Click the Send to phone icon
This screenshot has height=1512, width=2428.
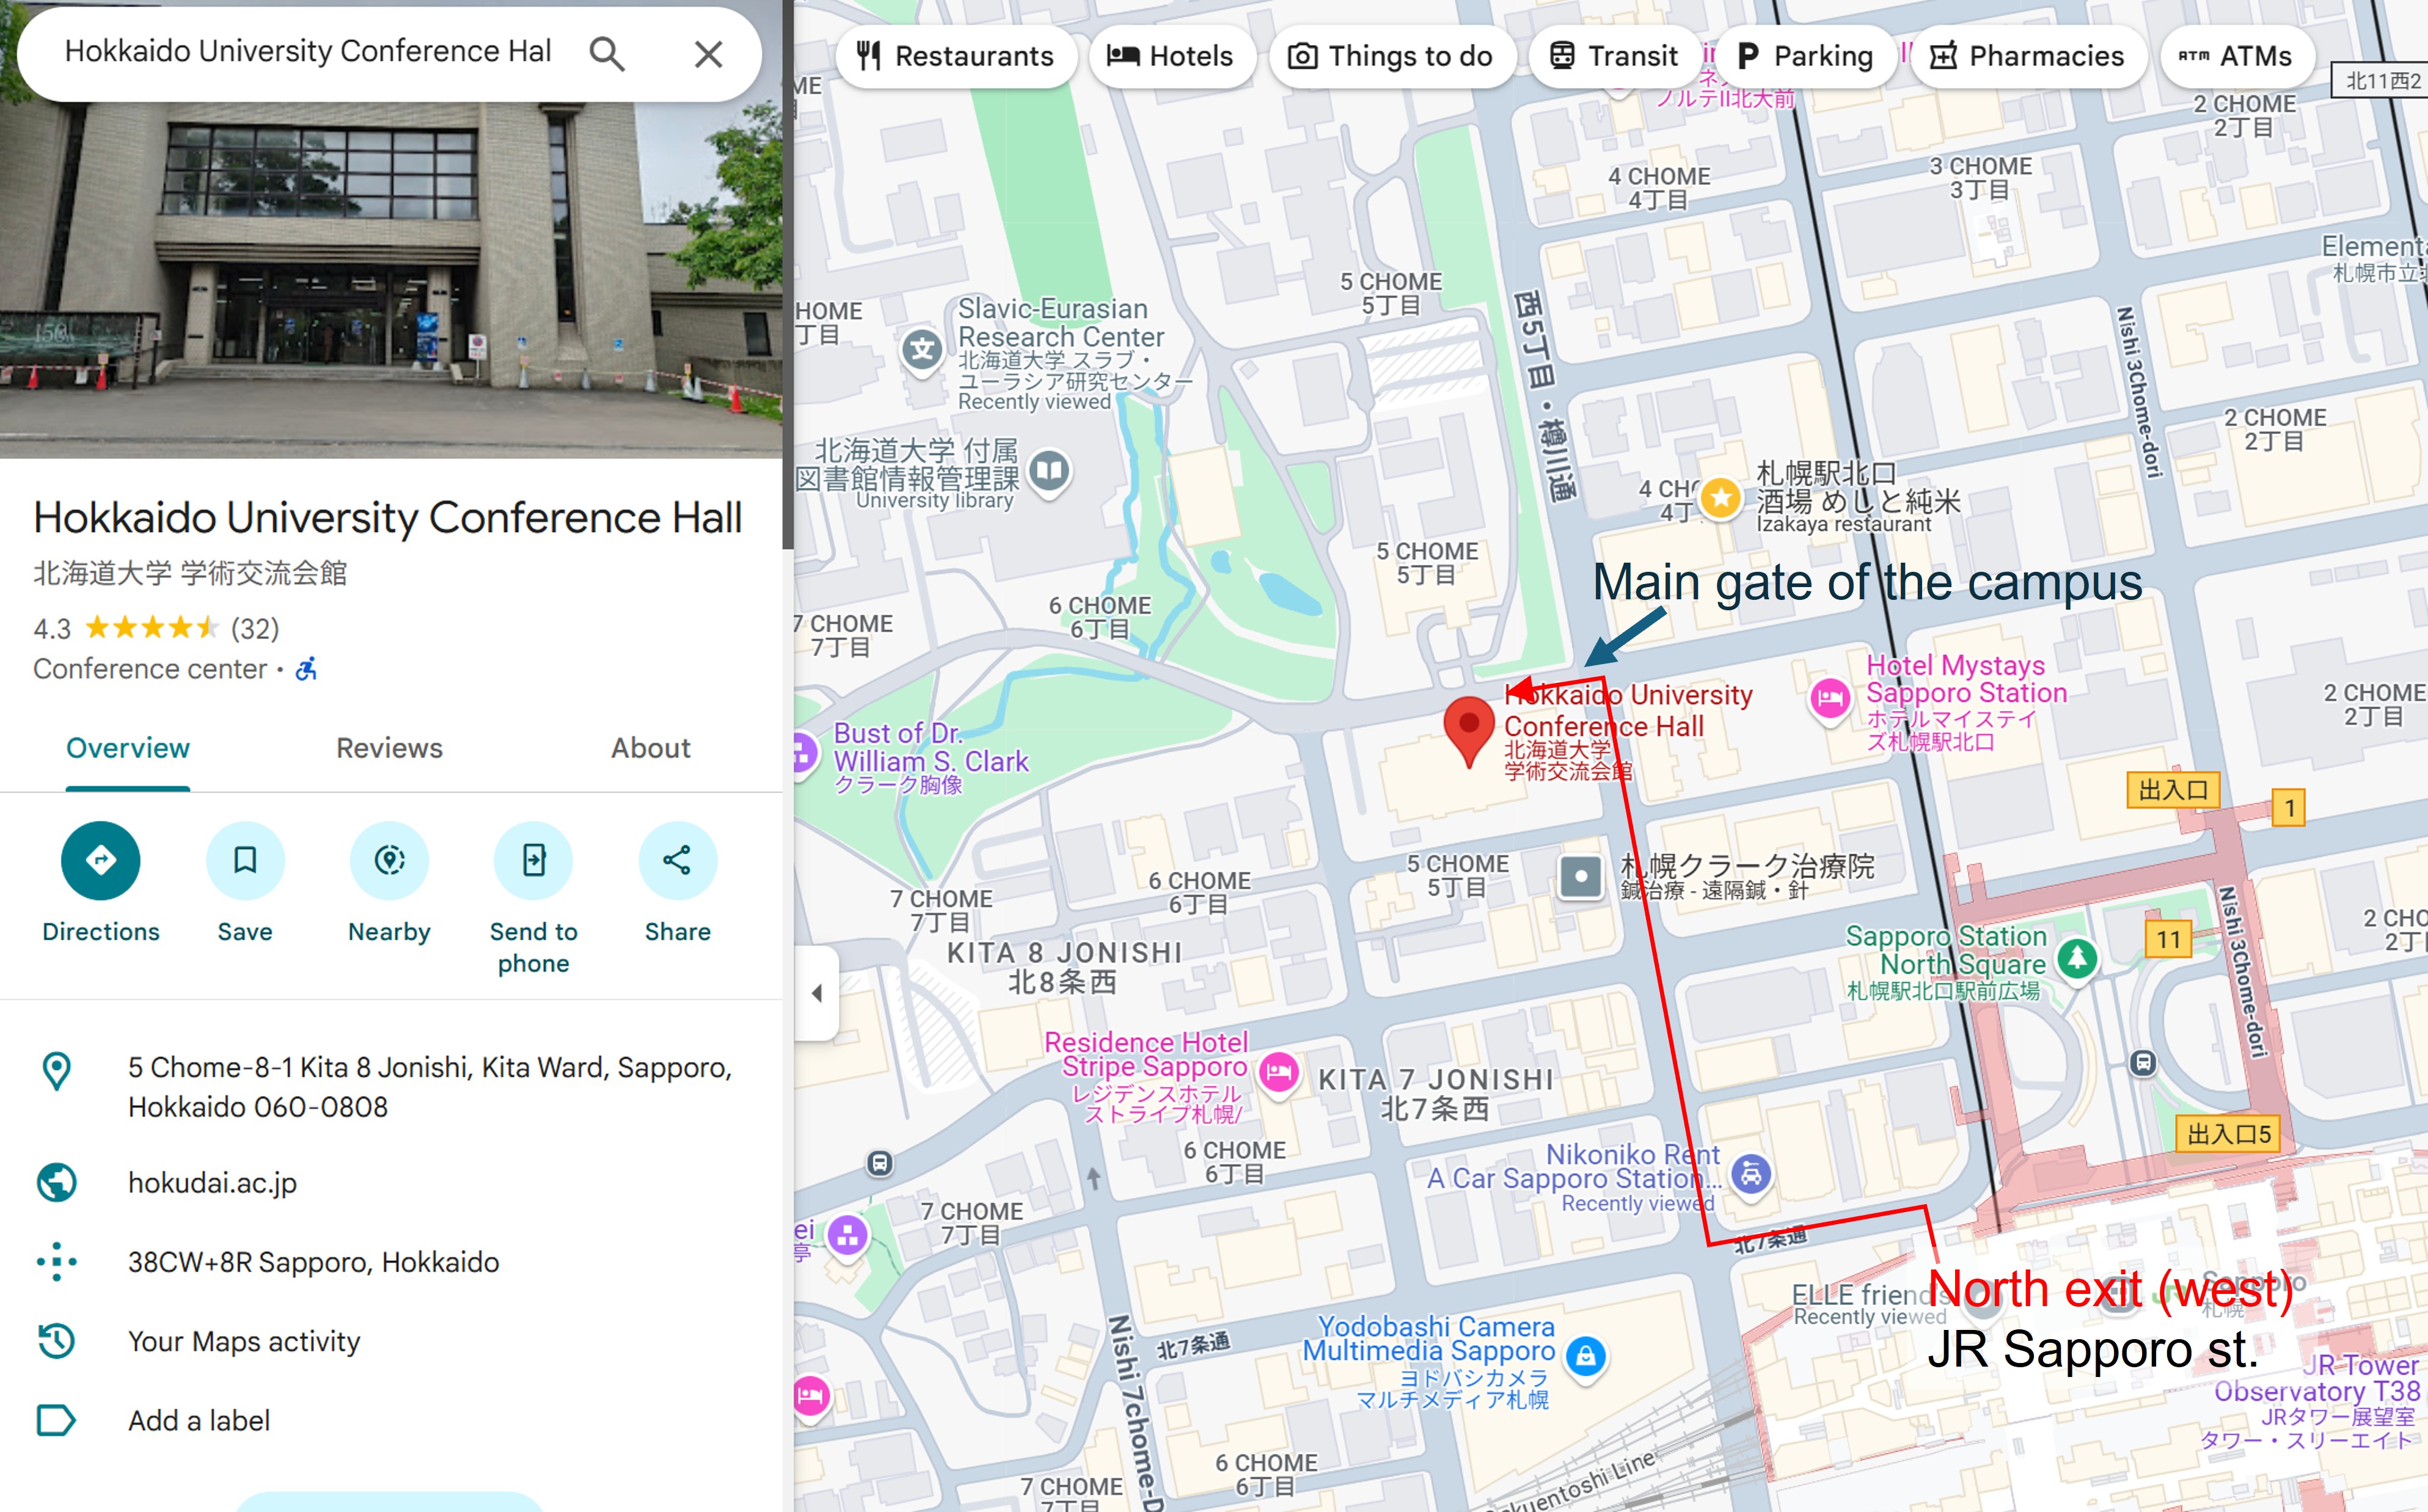click(x=533, y=860)
